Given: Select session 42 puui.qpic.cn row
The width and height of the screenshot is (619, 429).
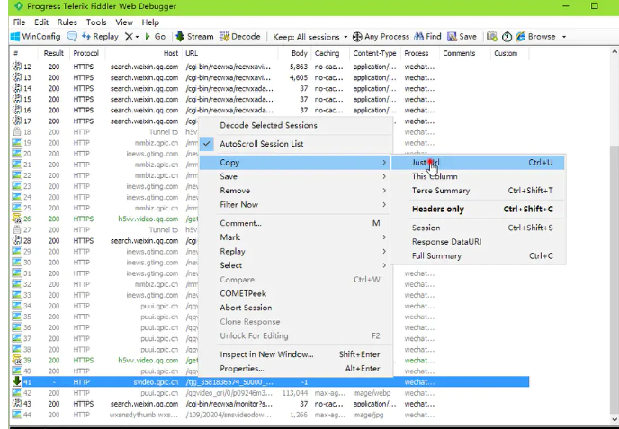Looking at the screenshot, I should click(x=271, y=393).
